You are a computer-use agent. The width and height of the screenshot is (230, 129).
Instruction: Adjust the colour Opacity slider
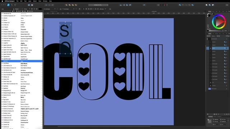point(216,31)
